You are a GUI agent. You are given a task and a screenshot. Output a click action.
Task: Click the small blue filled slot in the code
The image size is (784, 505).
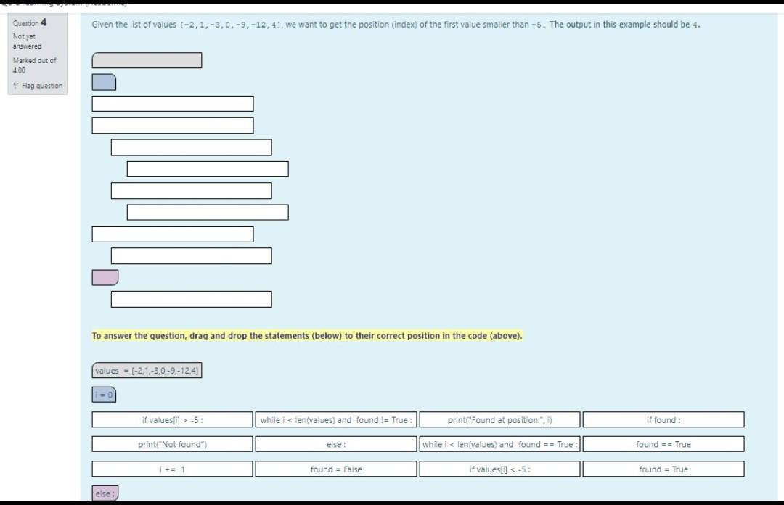click(103, 82)
